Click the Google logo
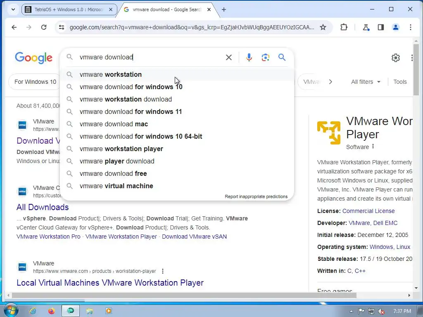Screen dimensions: 423x317 tap(34, 58)
